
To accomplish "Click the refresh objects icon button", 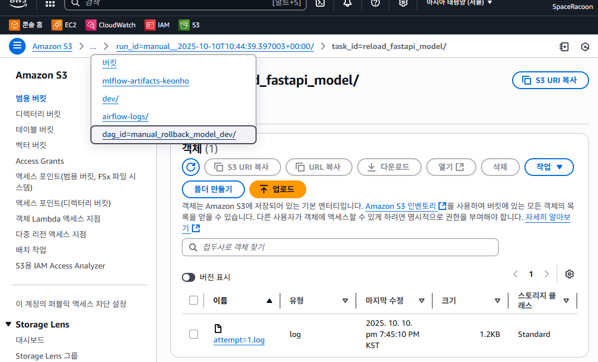I will (x=191, y=167).
